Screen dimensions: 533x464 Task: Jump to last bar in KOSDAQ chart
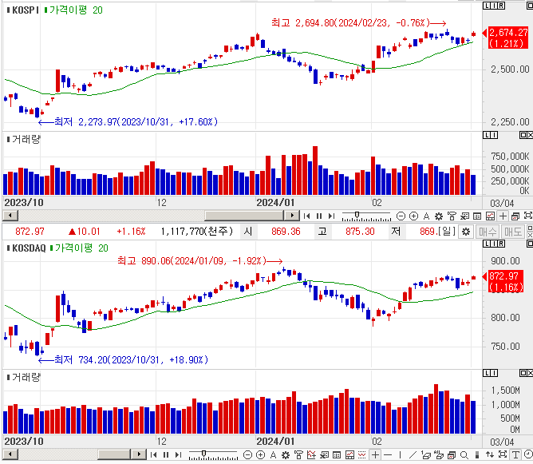(179, 454)
